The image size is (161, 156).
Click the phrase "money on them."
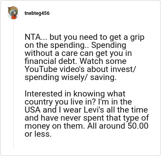[55, 126]
